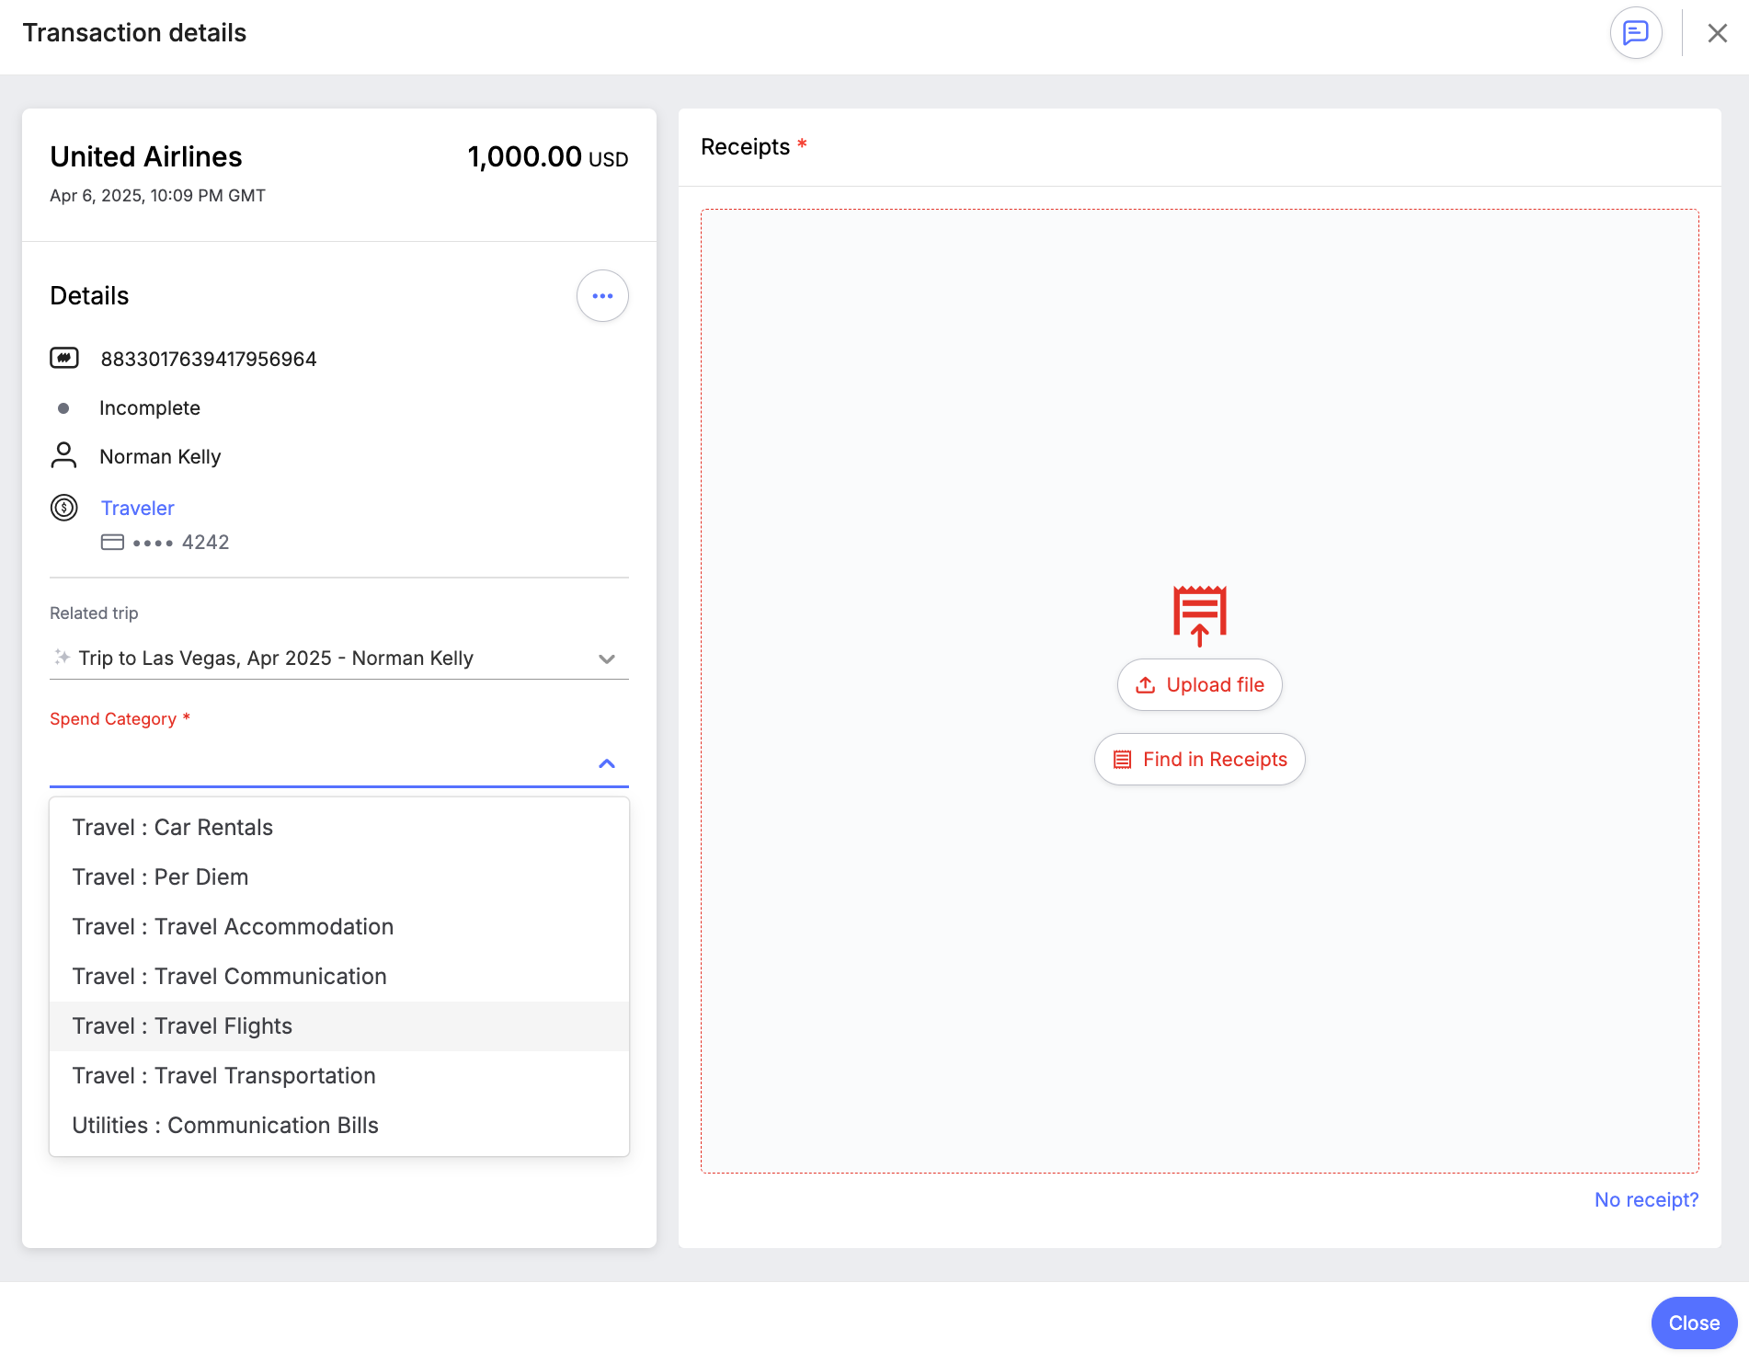Click the Apr 6, 2025 timestamp
Screen dimensions: 1749x1363
click(x=157, y=196)
